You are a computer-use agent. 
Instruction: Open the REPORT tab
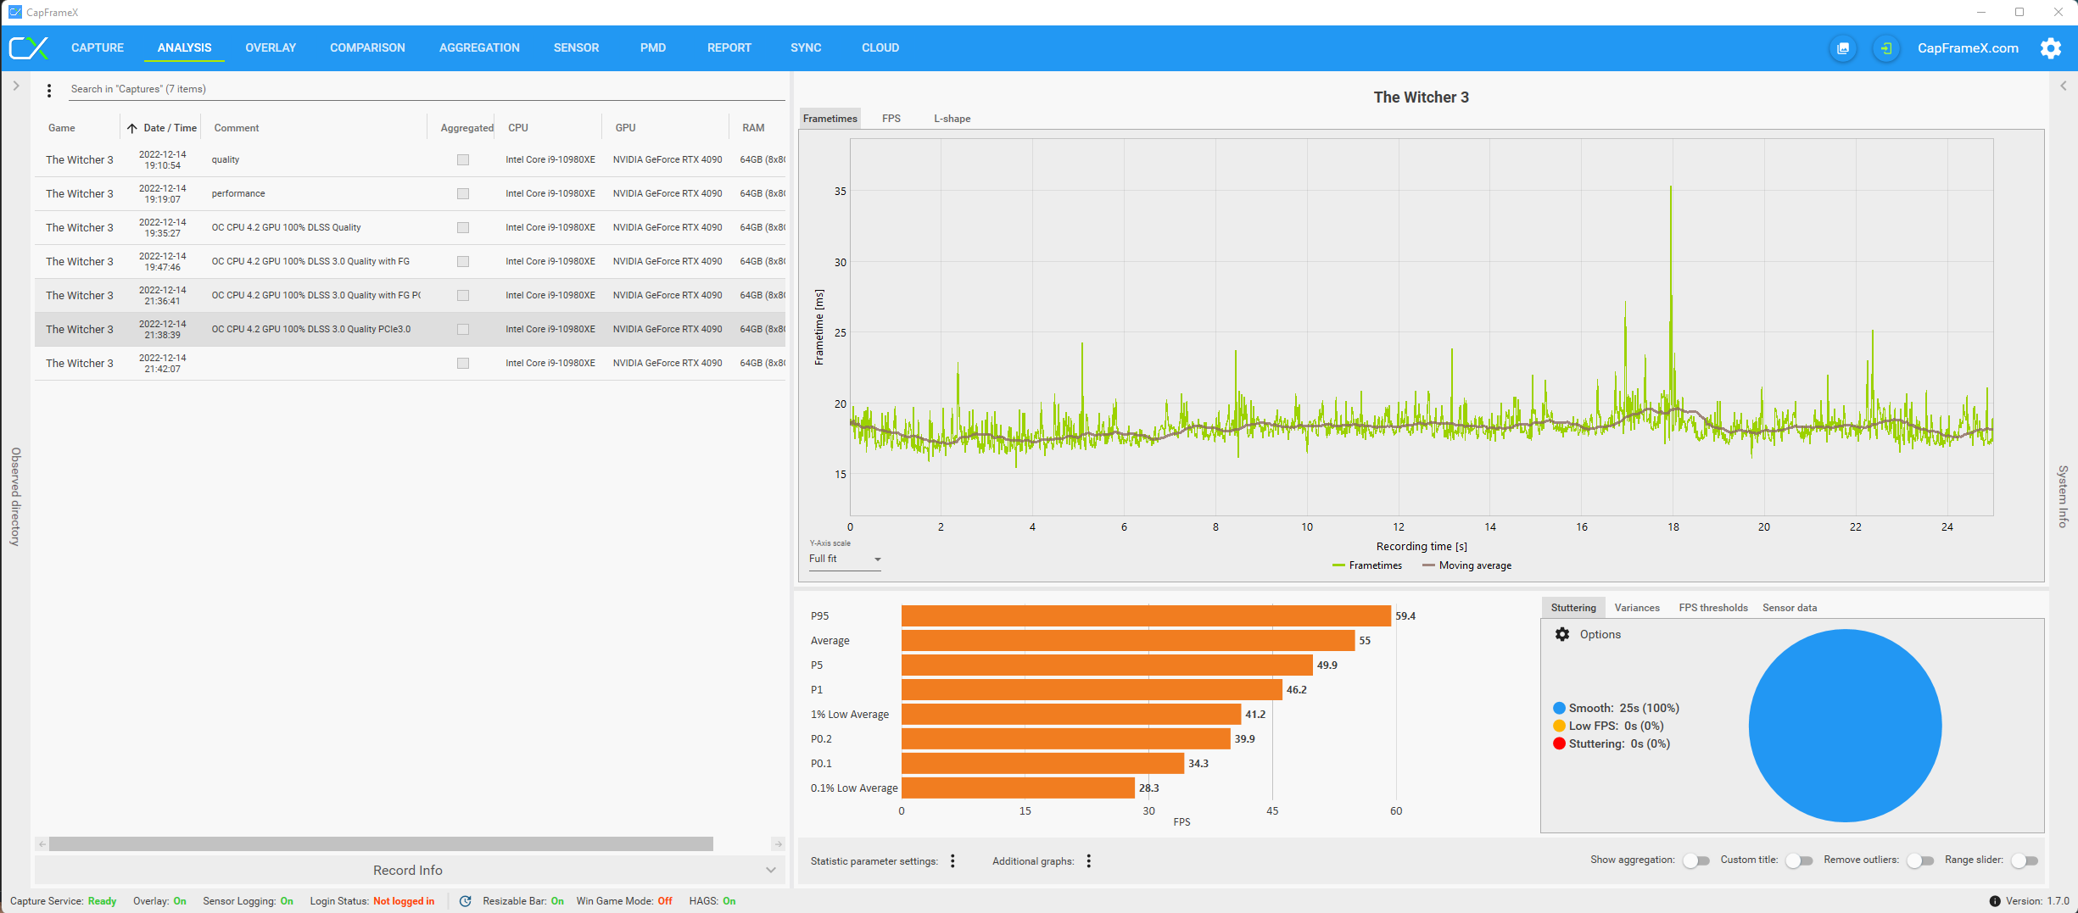tap(729, 47)
